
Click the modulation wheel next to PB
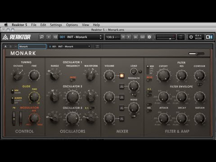pyautogui.click(x=21, y=118)
